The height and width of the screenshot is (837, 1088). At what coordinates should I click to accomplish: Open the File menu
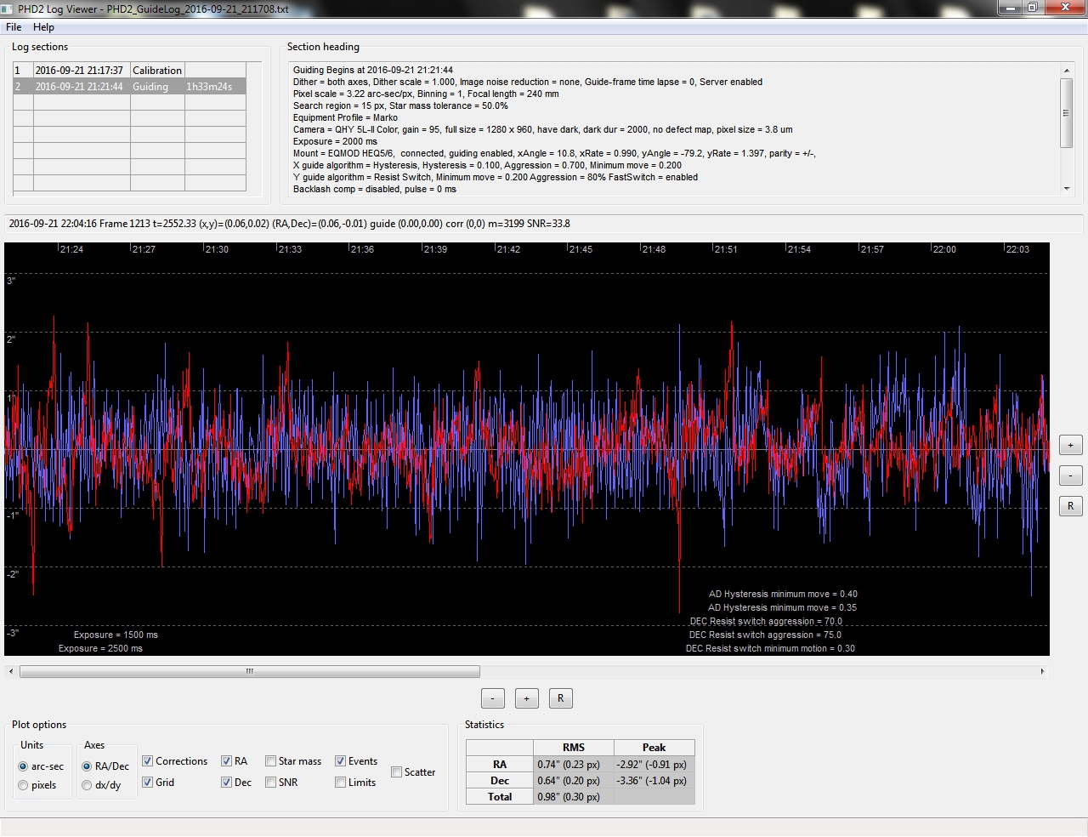pos(14,27)
